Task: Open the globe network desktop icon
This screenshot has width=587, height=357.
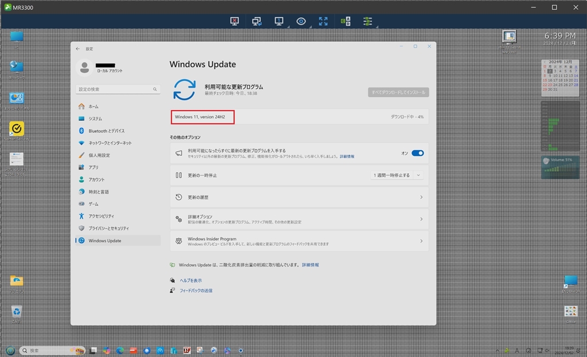Action: pos(17,69)
